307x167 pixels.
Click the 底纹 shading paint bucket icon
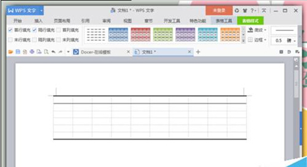250,30
